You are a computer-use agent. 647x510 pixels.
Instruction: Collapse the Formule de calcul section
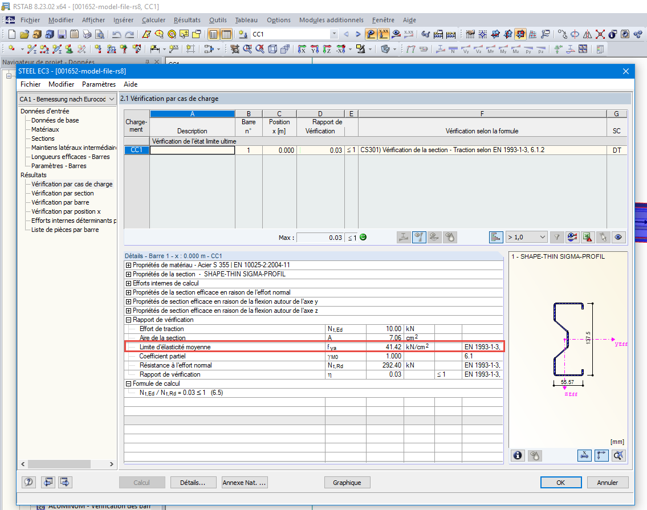pyautogui.click(x=128, y=383)
